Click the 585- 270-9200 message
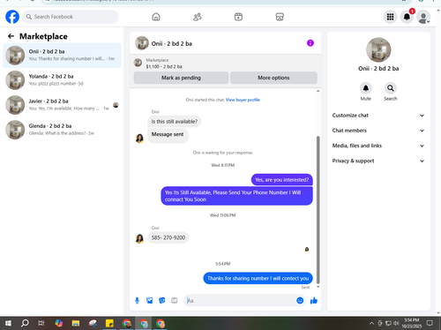The width and height of the screenshot is (441, 330). tap(168, 237)
